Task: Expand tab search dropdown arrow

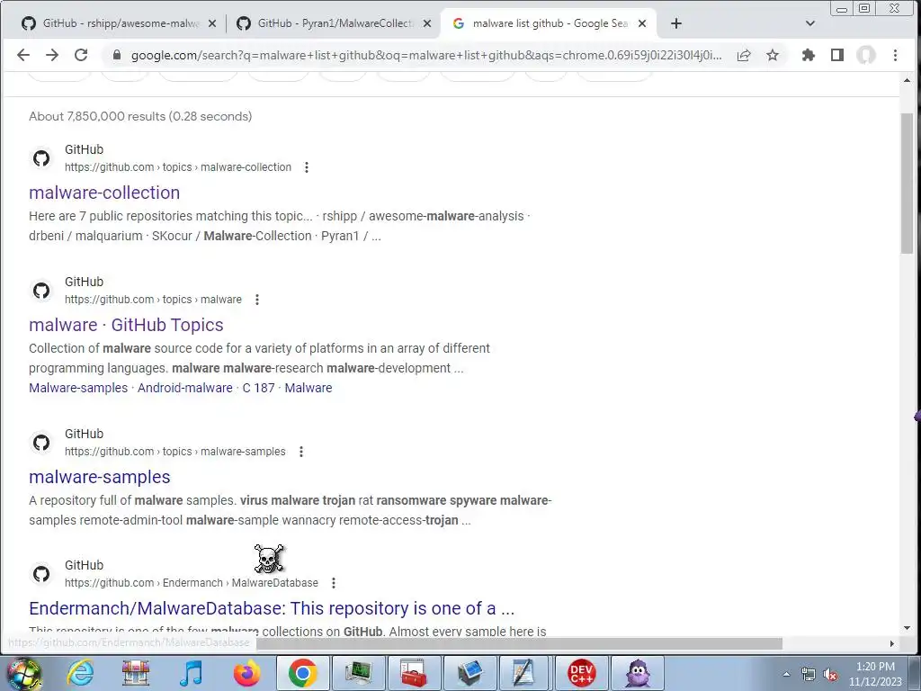Action: point(810,23)
